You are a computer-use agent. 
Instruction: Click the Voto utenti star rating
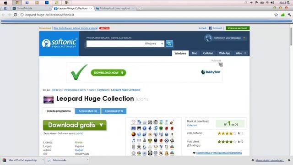coord(227,142)
